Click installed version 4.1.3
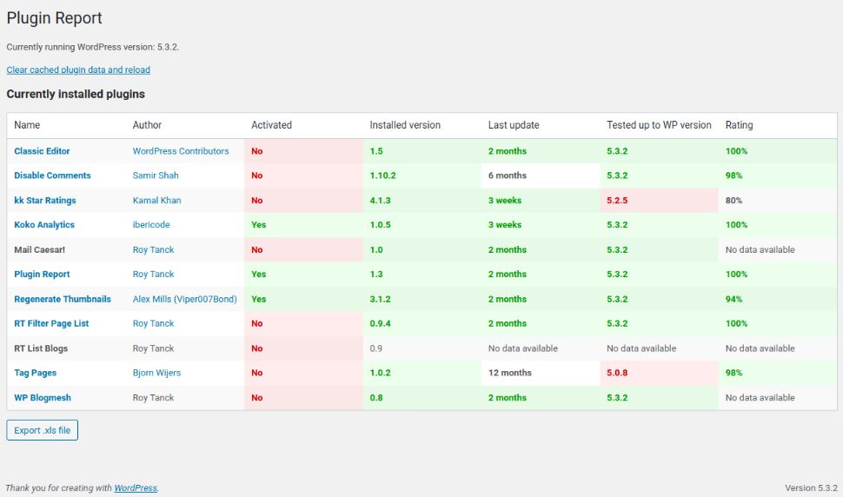This screenshot has height=497, width=843. click(380, 201)
